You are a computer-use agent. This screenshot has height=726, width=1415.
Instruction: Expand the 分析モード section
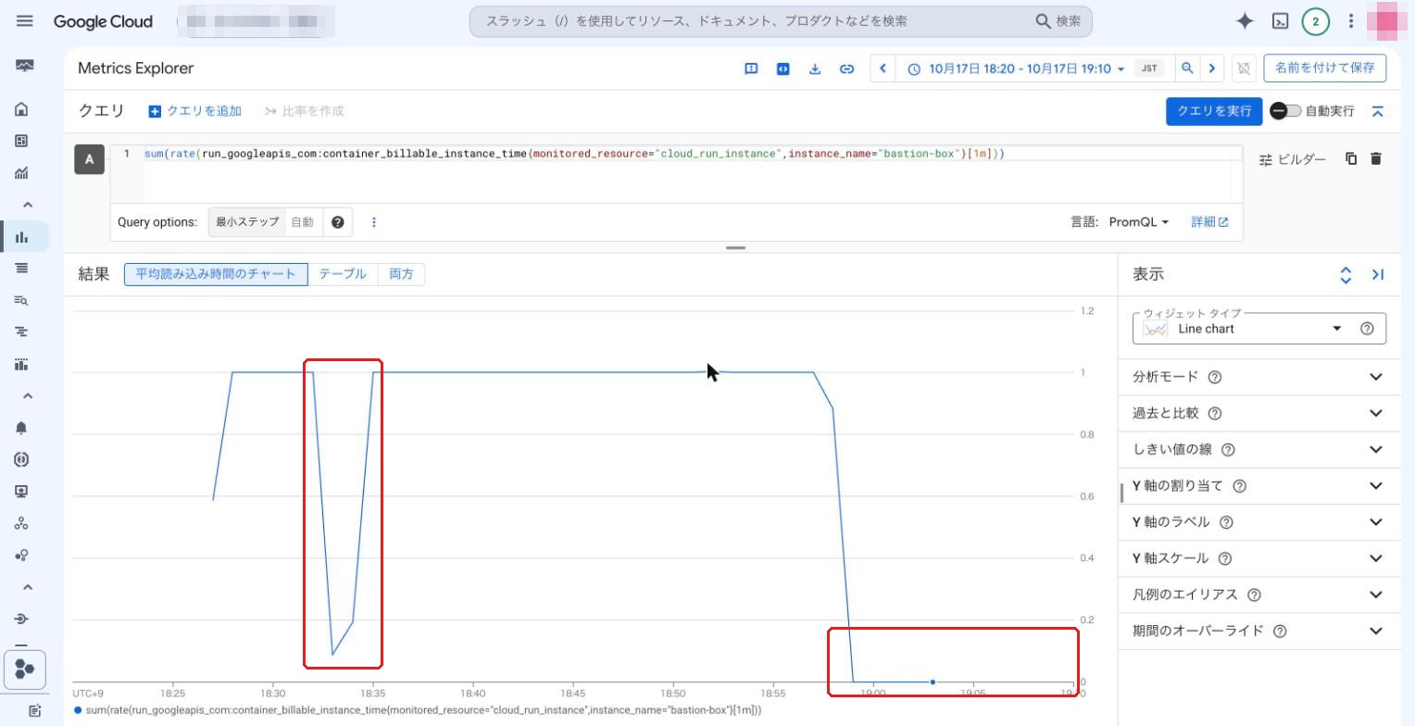[x=1259, y=377]
